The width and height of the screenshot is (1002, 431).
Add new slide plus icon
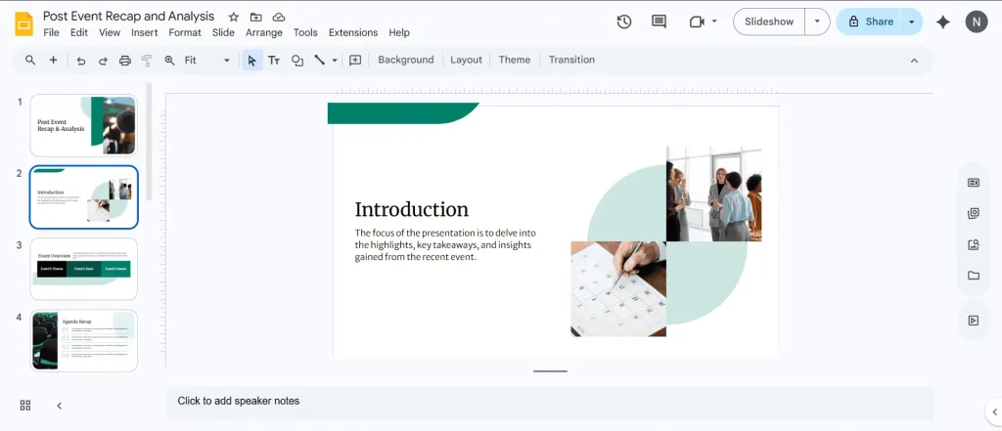click(53, 60)
